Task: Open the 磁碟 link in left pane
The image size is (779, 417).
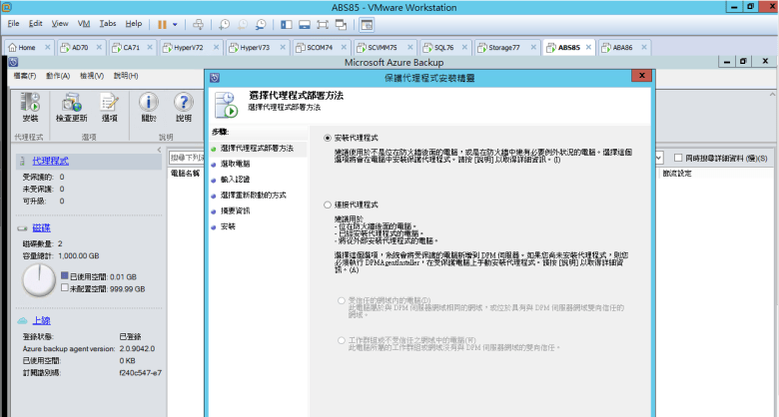Action: 41,227
